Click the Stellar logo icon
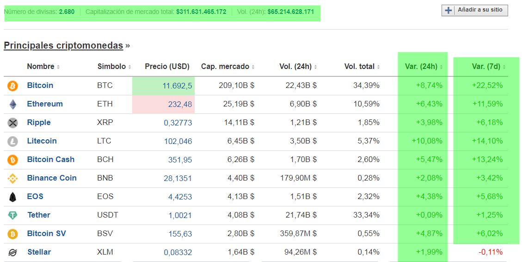Viewport: 522px width, 262px height. pos(12,252)
